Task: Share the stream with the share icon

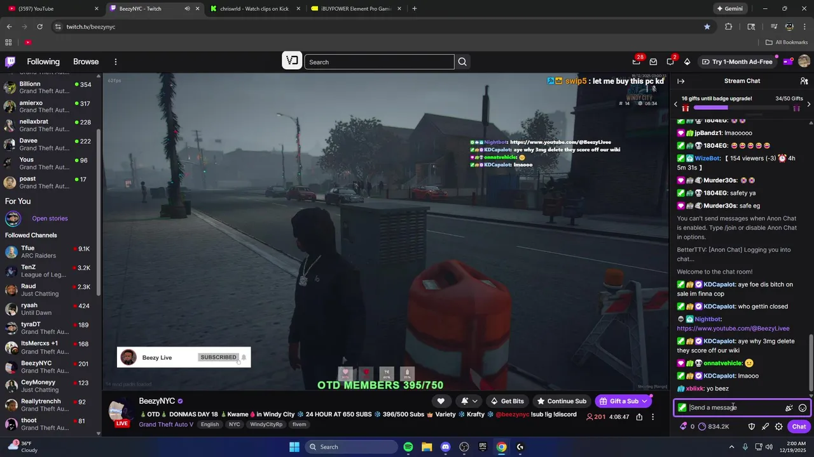Action: click(639, 417)
